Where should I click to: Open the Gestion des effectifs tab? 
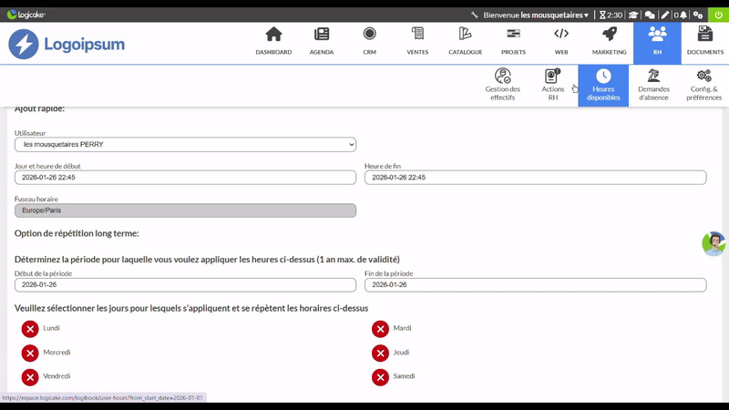pyautogui.click(x=502, y=85)
